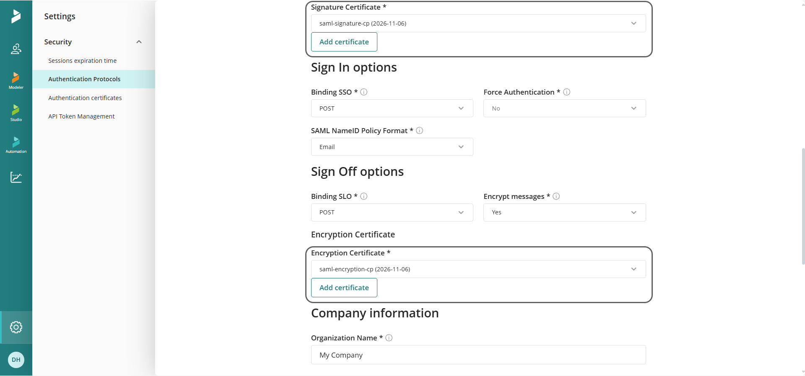Click the Company information heading

pyautogui.click(x=375, y=313)
